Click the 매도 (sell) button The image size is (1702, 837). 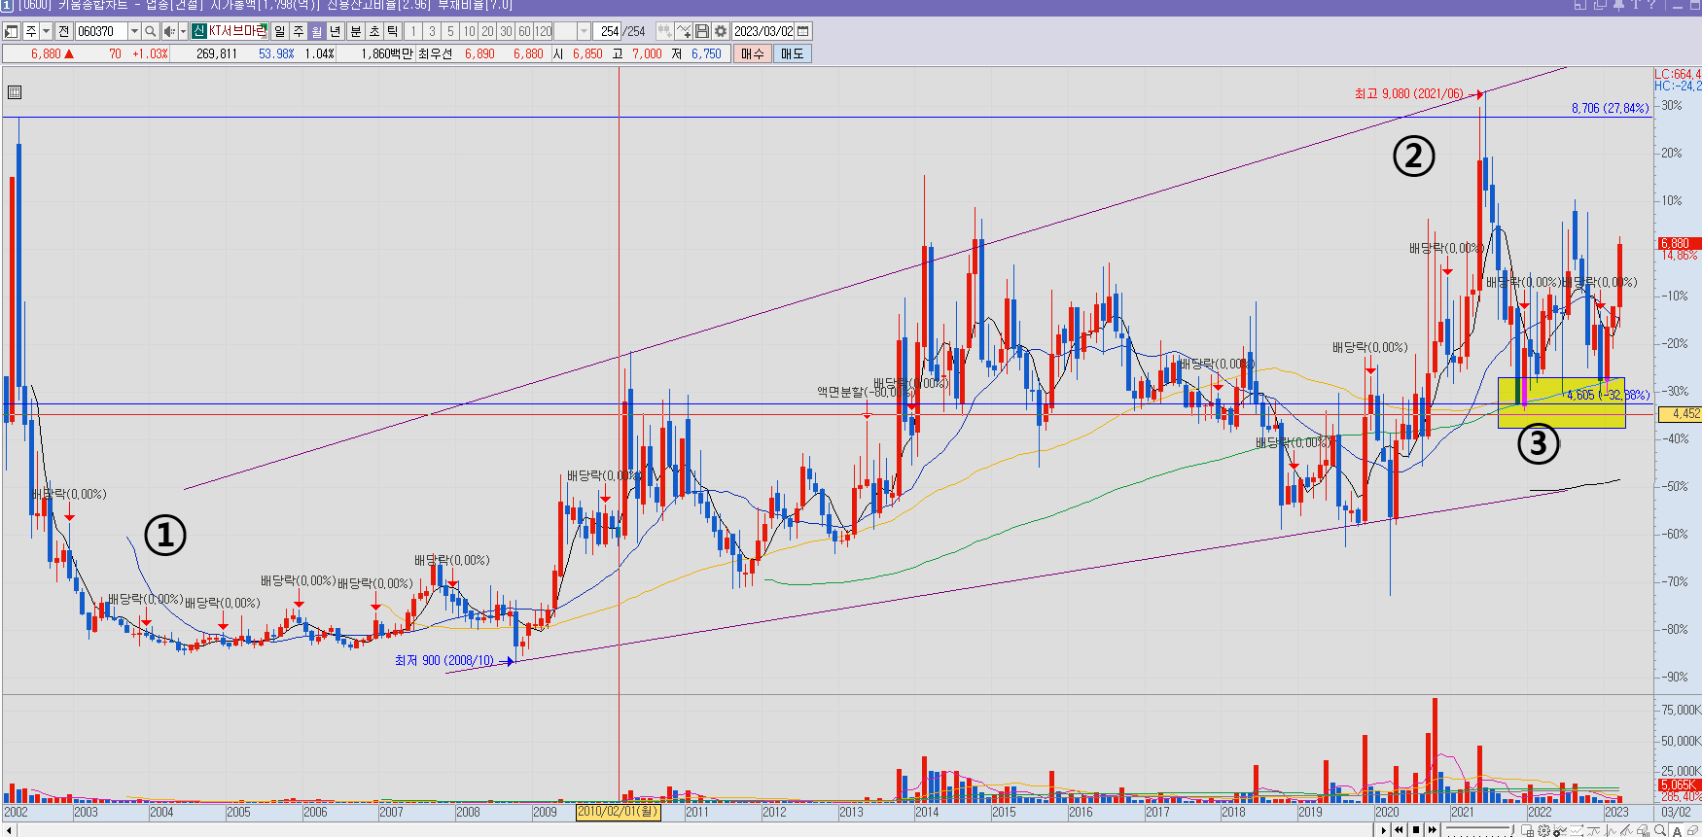tap(793, 53)
